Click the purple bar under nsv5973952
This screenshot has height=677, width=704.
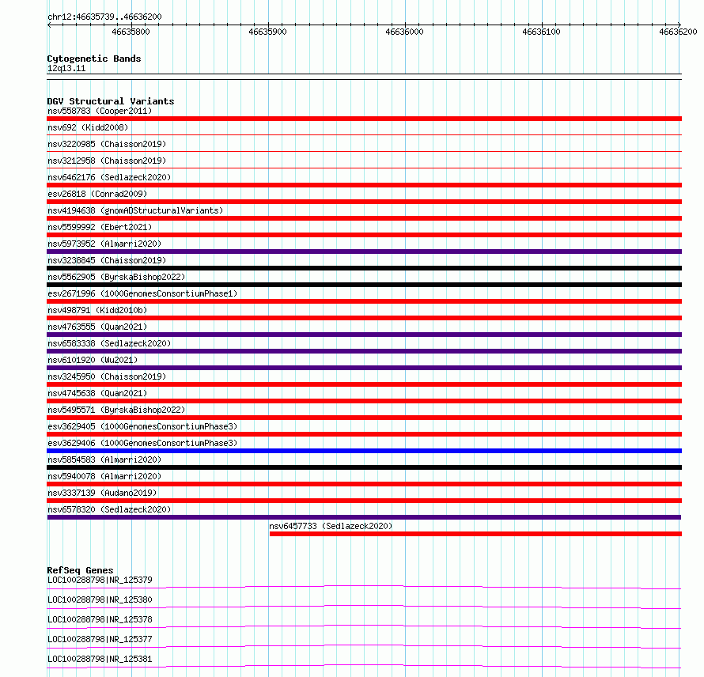(x=364, y=252)
